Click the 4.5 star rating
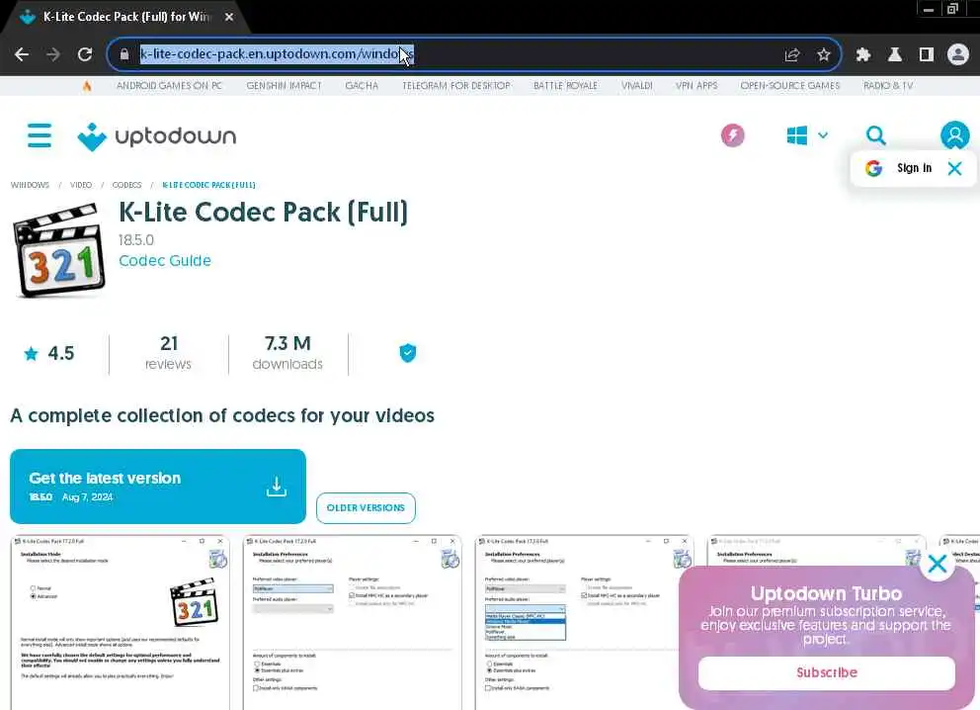Screen dimensions: 980x710 pyautogui.click(x=49, y=353)
